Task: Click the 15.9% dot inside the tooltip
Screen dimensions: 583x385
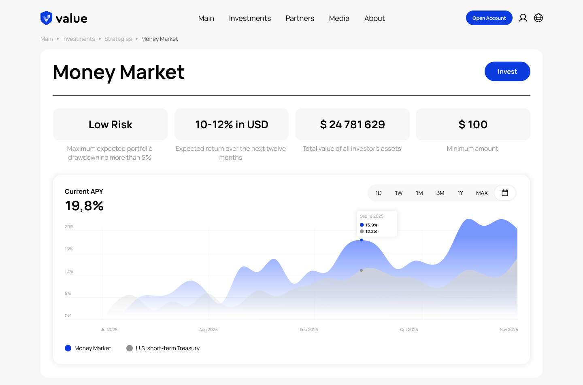Action: pyautogui.click(x=362, y=225)
